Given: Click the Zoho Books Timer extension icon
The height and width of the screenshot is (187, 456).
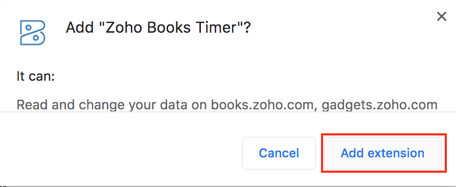Looking at the screenshot, I should click(x=33, y=33).
